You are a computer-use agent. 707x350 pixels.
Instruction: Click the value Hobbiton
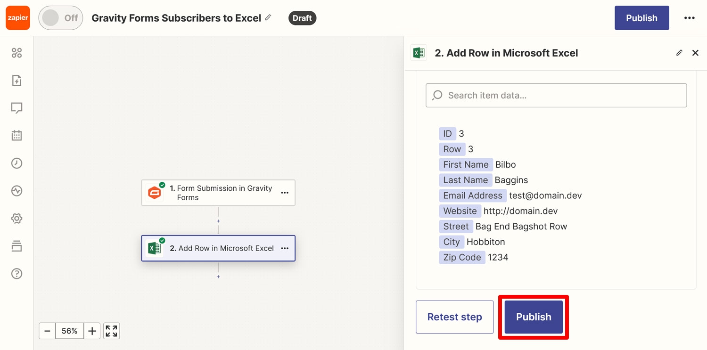(x=486, y=242)
